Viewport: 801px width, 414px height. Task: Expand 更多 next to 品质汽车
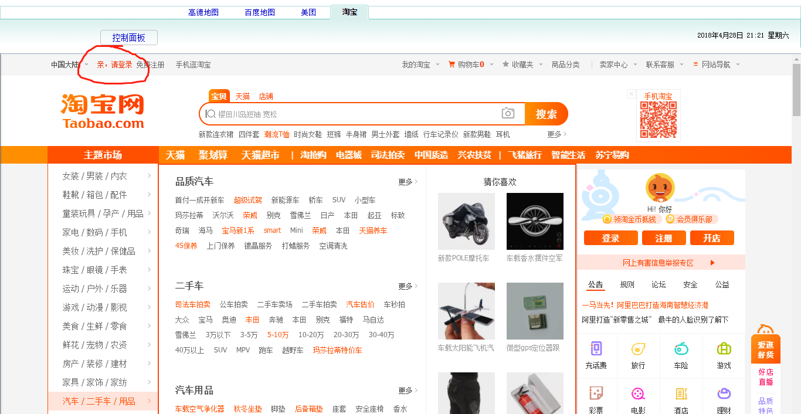pyautogui.click(x=408, y=182)
